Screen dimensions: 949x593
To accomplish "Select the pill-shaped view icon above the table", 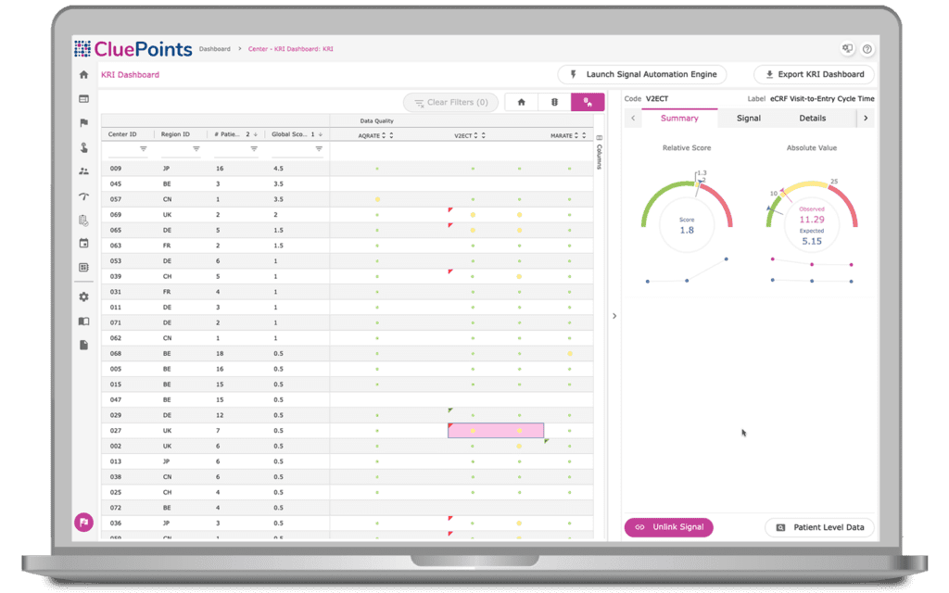I will point(553,102).
